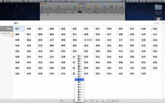This screenshot has width=165, height=103.
Task: Select the ユウスケ sidebar entry
Action: click(6, 34)
